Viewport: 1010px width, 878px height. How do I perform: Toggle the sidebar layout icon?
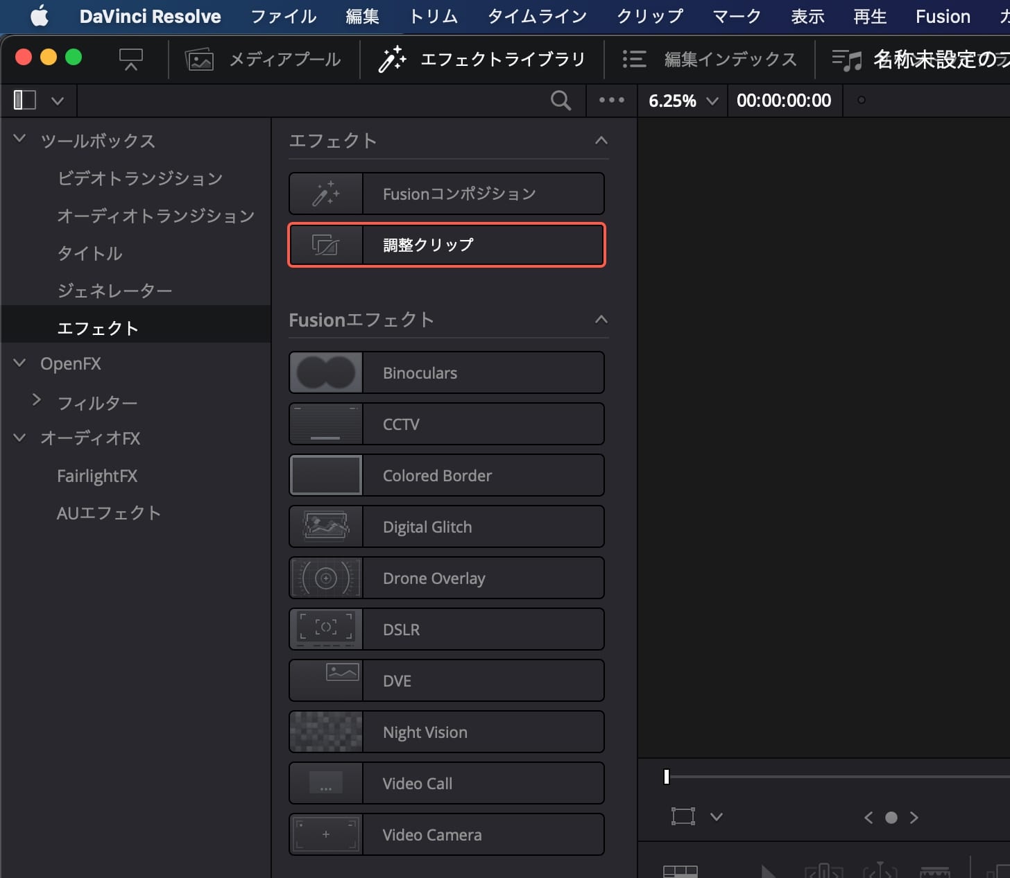pos(25,101)
